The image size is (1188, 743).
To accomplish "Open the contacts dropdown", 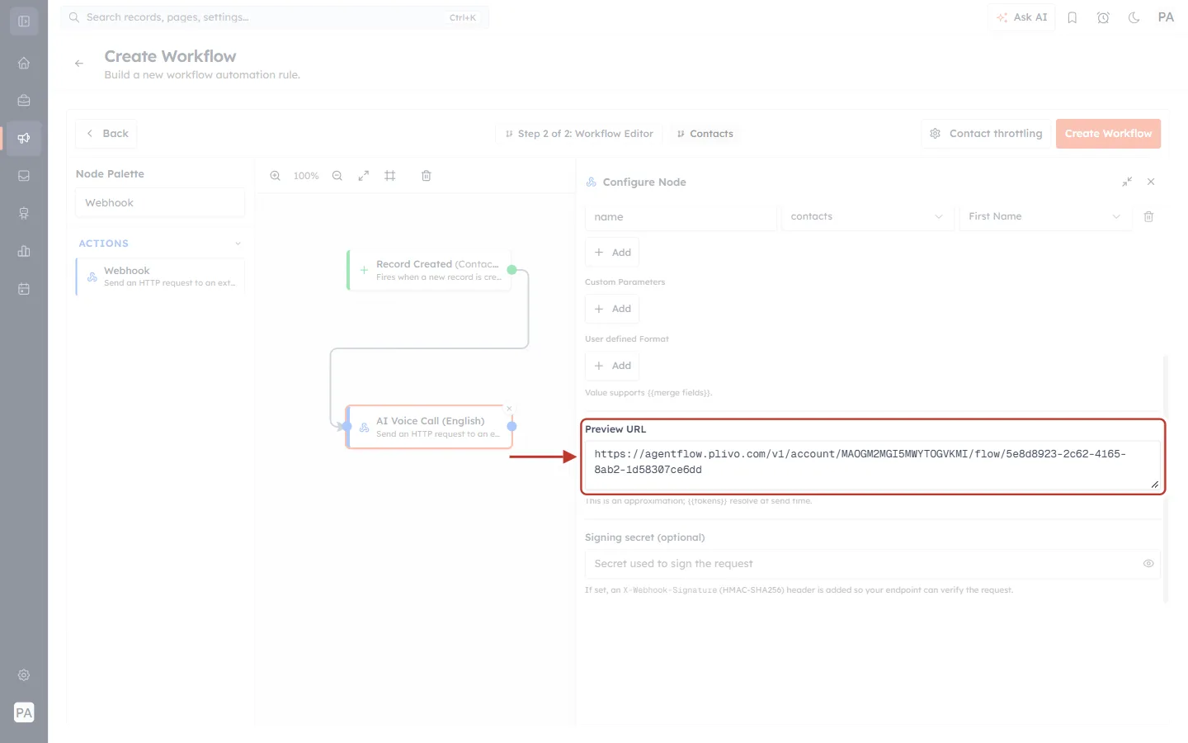I will [x=867, y=216].
